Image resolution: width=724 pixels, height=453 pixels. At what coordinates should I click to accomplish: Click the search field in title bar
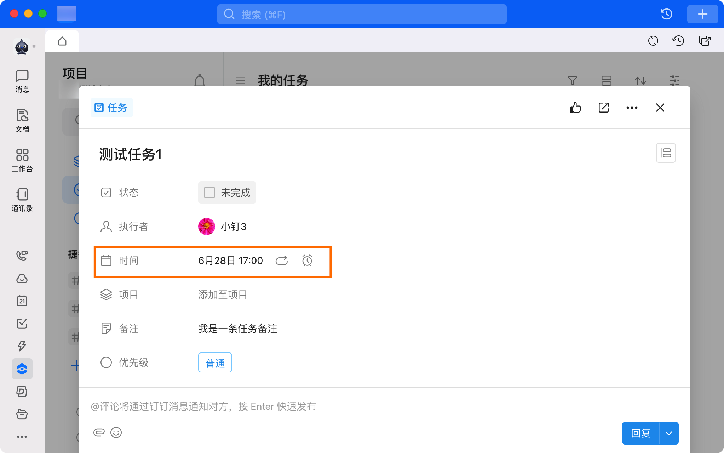pyautogui.click(x=362, y=15)
